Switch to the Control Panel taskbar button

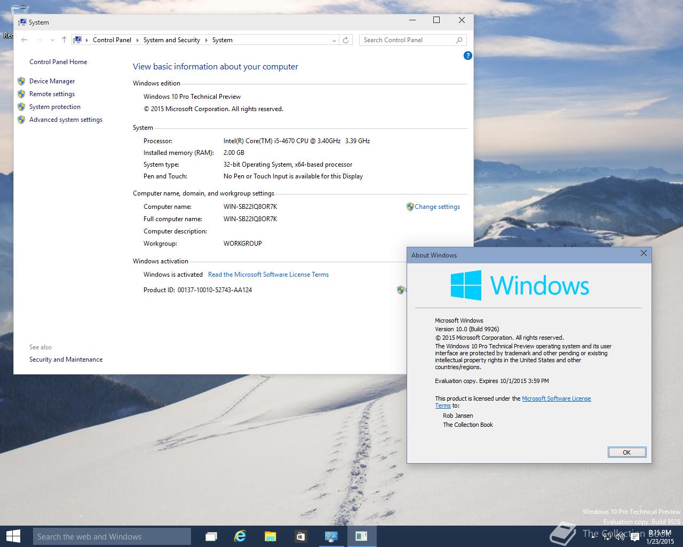click(x=331, y=536)
